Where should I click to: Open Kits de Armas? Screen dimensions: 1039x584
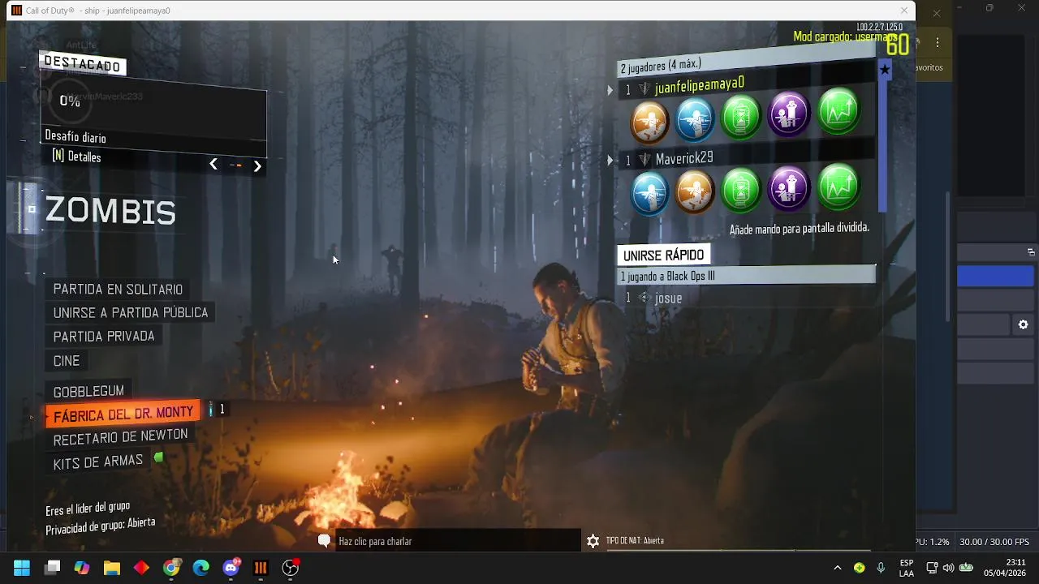[98, 462]
